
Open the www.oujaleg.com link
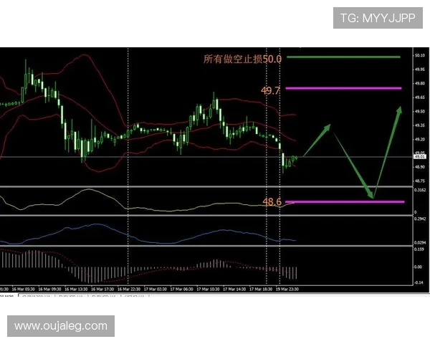61,326
